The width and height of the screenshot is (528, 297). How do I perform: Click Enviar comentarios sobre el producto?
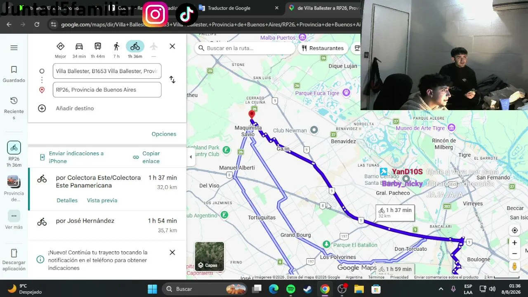(446, 277)
